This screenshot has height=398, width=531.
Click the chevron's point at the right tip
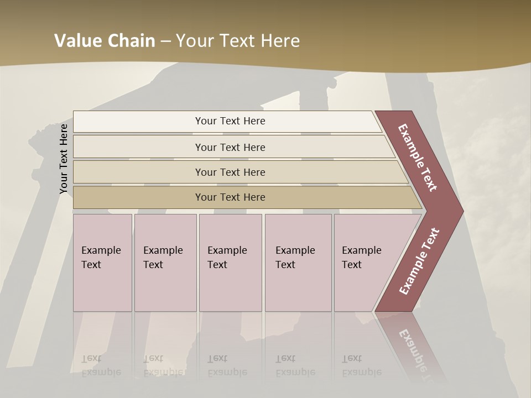457,211
